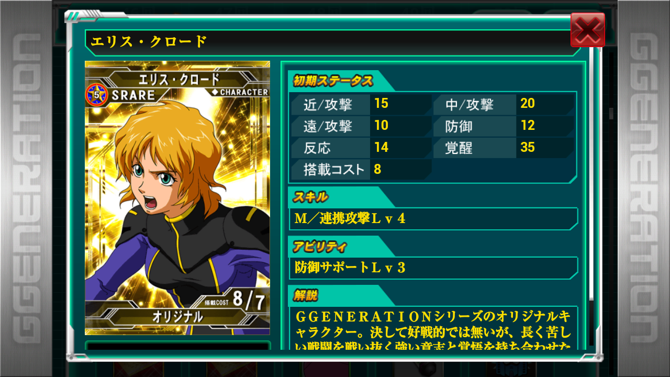The height and width of the screenshot is (377, 670).
Task: Tap the 近/攻撃 stat row
Action: 361,104
